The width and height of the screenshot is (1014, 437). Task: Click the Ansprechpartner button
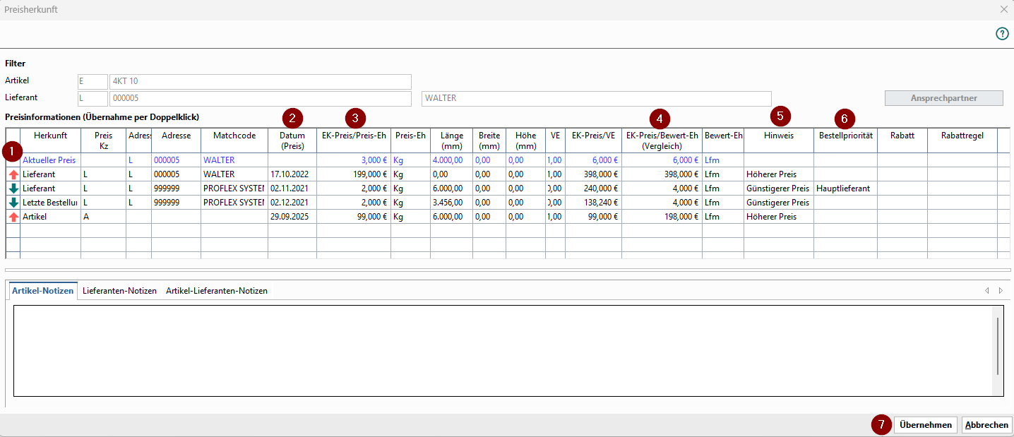943,98
